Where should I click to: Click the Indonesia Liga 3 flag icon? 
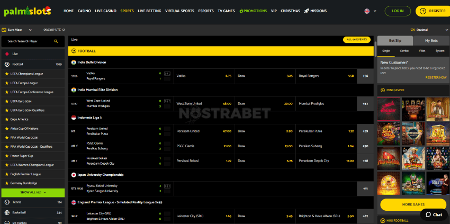pos(74,118)
